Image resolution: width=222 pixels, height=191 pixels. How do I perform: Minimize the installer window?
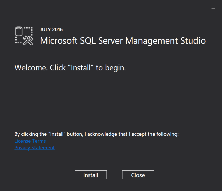tap(213, 9)
